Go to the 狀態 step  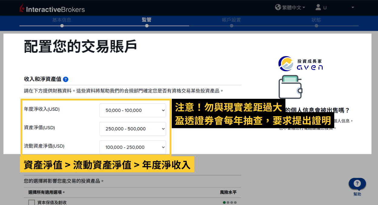(x=316, y=20)
